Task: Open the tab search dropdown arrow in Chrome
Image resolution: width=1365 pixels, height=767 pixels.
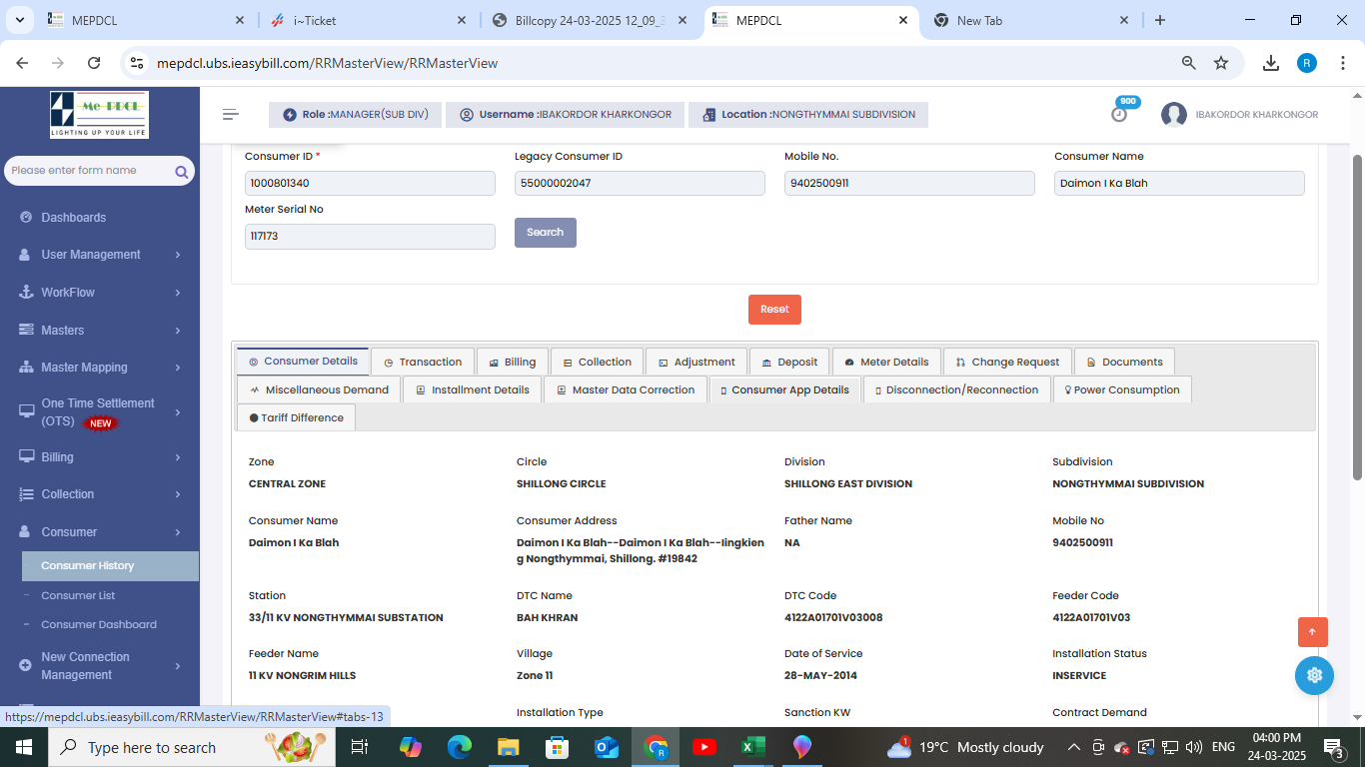Action: pos(20,20)
